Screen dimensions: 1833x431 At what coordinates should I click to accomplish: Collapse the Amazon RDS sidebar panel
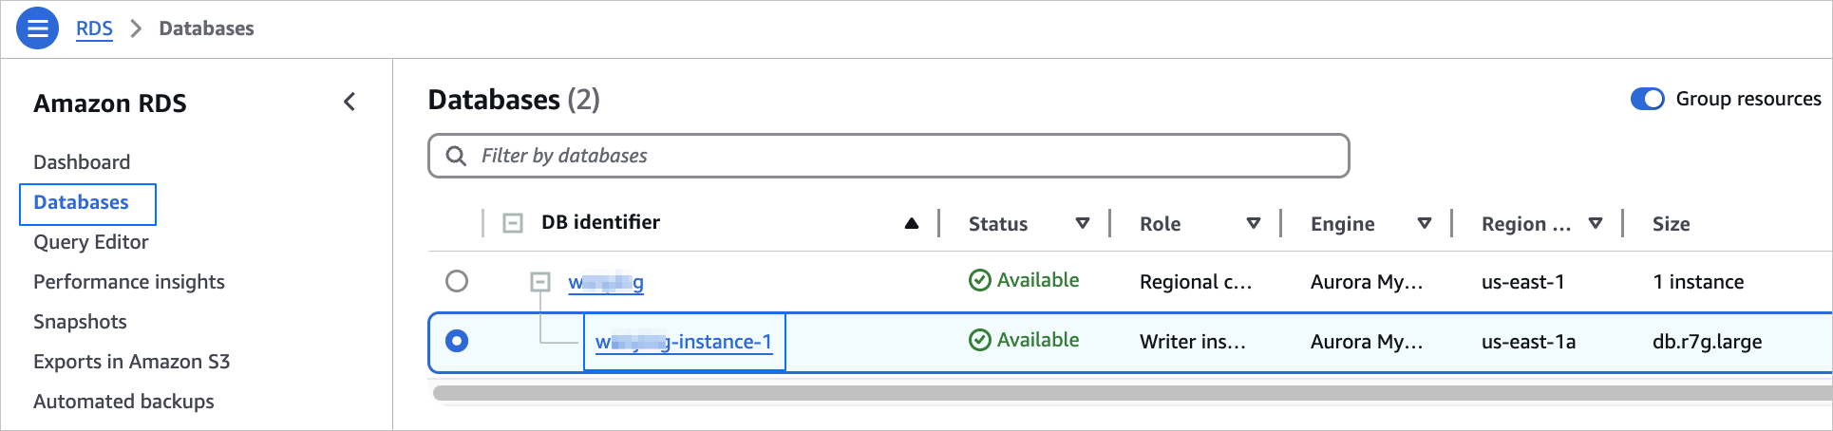(350, 103)
